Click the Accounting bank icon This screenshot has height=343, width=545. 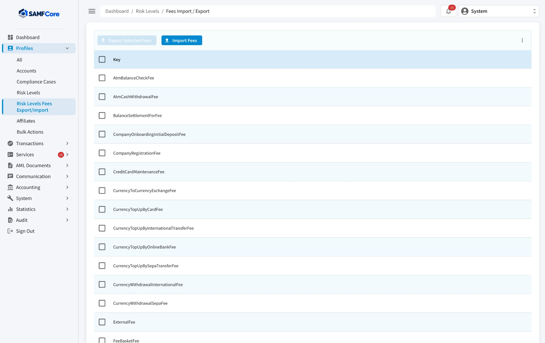pos(10,187)
